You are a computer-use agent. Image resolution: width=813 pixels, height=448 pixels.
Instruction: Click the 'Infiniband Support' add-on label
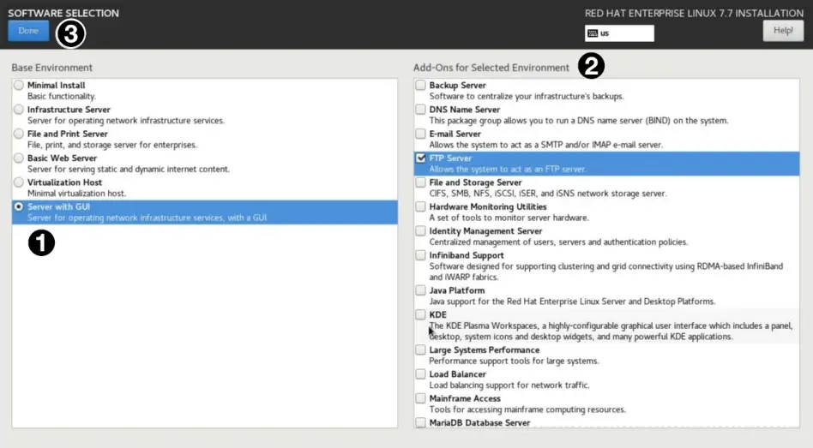(x=467, y=255)
